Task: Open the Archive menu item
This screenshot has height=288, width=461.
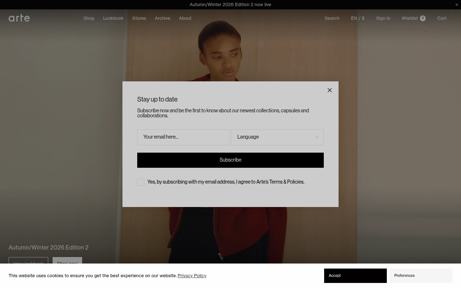Action: pyautogui.click(x=162, y=18)
